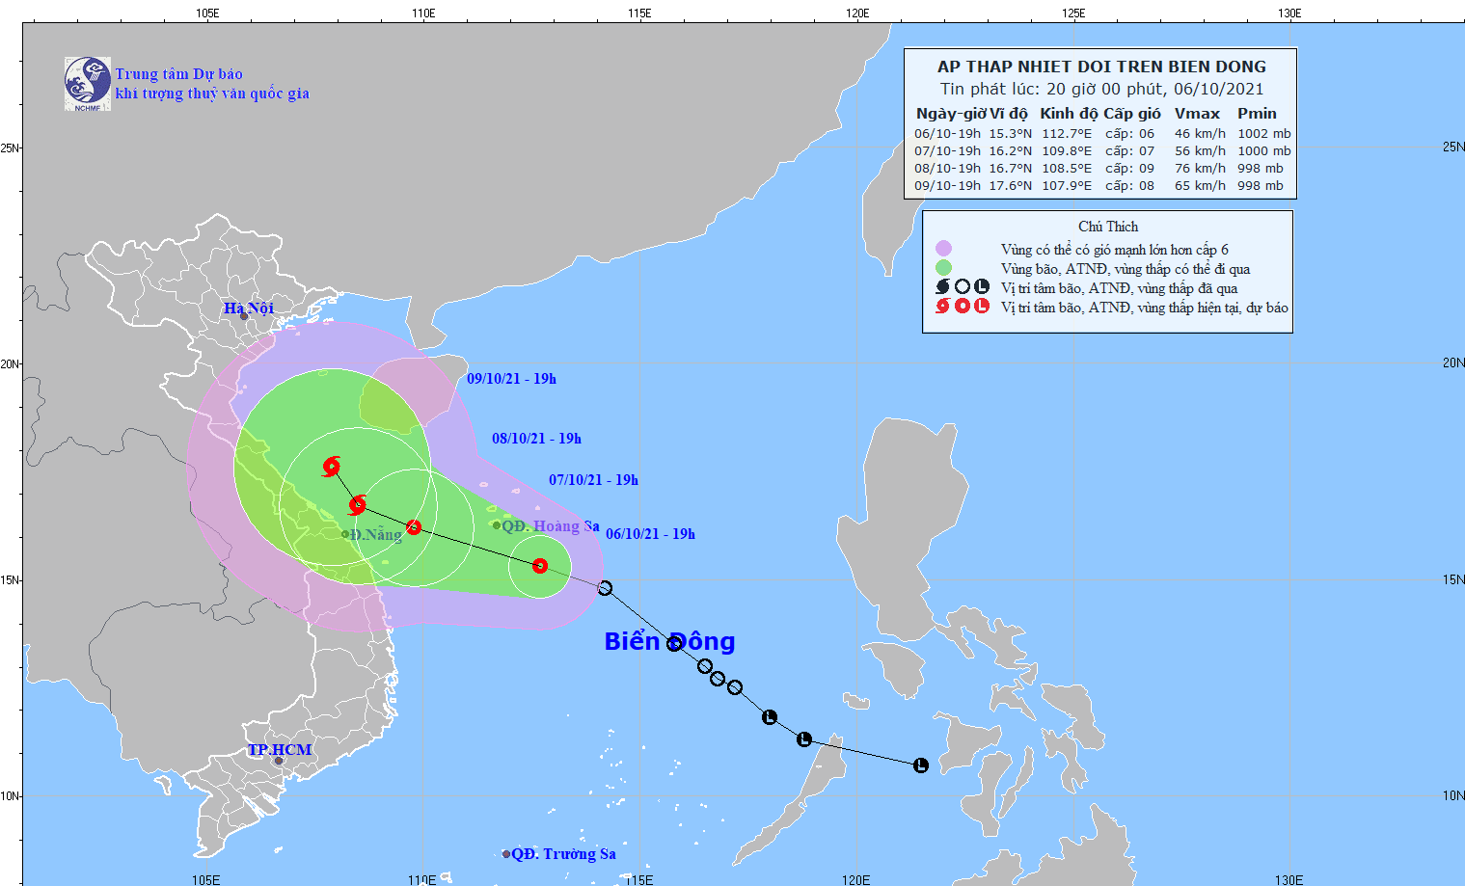
Task: Click the '06/10/21 - 19h' time label on map
Action: pyautogui.click(x=650, y=534)
